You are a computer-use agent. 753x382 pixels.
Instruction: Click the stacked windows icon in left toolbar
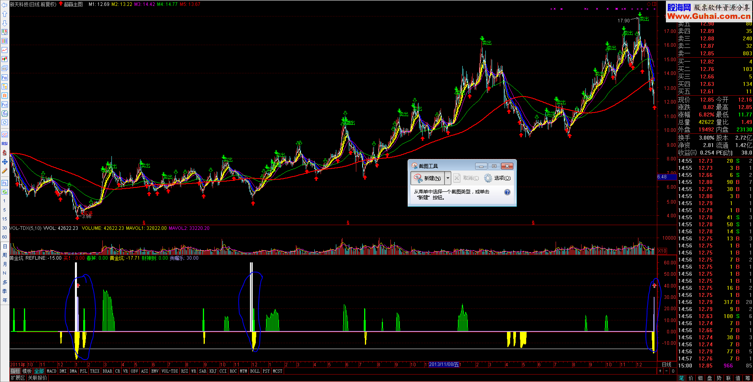click(x=4, y=68)
